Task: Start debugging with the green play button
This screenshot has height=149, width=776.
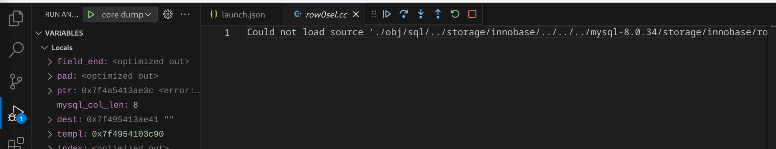Action: [x=91, y=14]
